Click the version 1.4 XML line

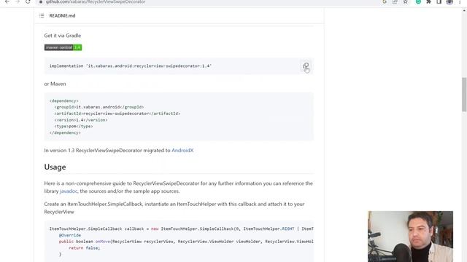click(x=81, y=120)
